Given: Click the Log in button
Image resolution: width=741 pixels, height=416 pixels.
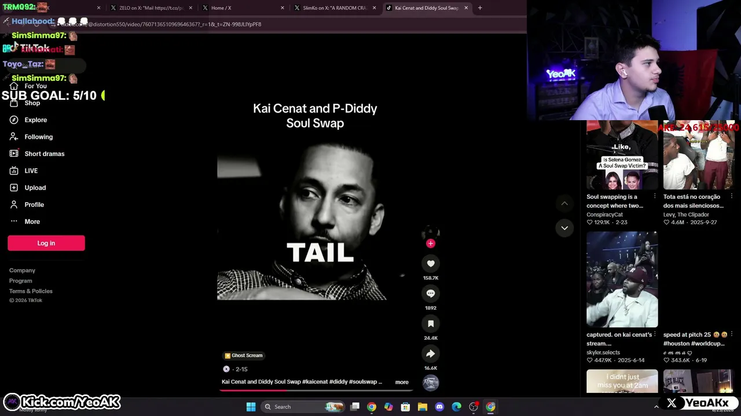Looking at the screenshot, I should (46, 243).
